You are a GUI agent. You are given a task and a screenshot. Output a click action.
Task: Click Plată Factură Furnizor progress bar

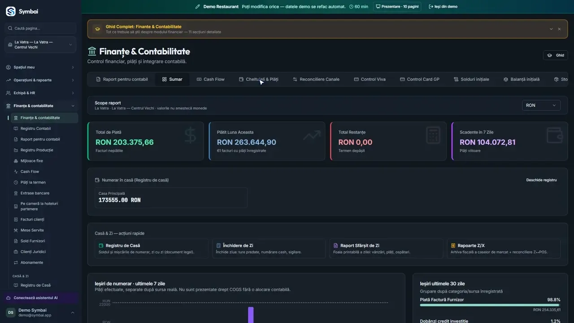tap(490, 305)
